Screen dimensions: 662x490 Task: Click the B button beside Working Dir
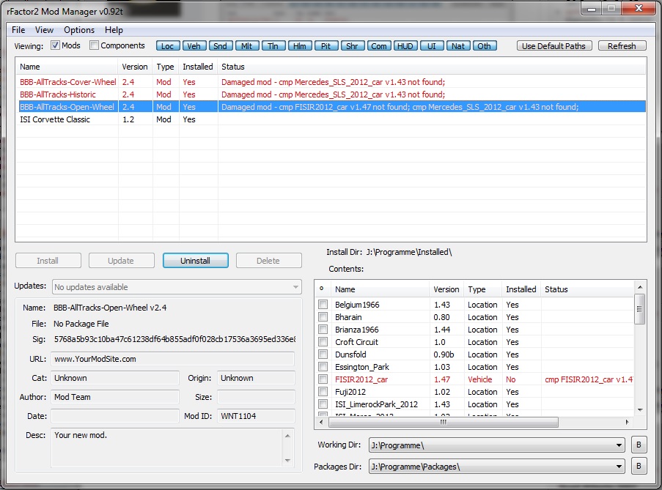[638, 445]
